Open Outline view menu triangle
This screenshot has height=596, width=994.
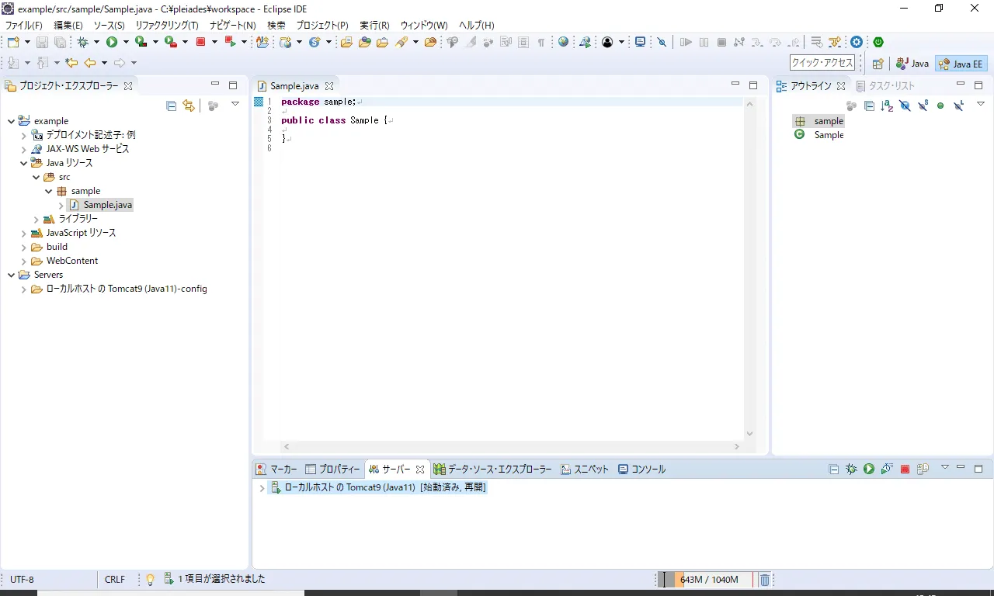981,105
